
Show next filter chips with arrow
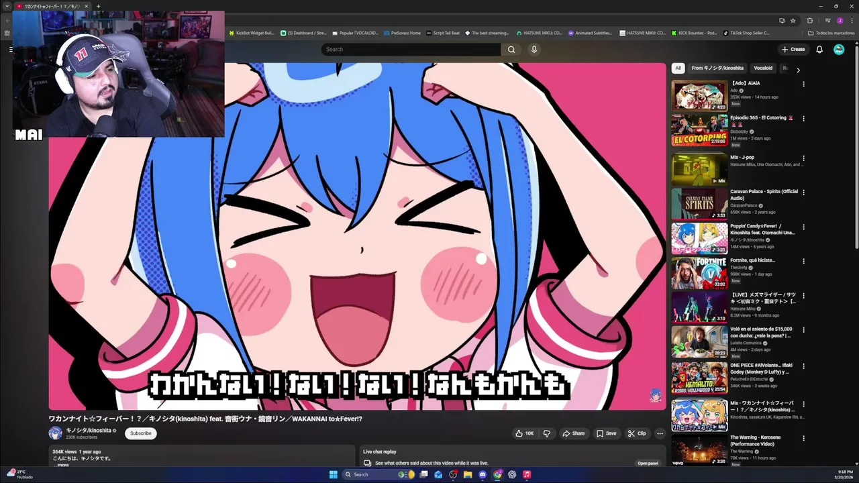click(x=798, y=70)
